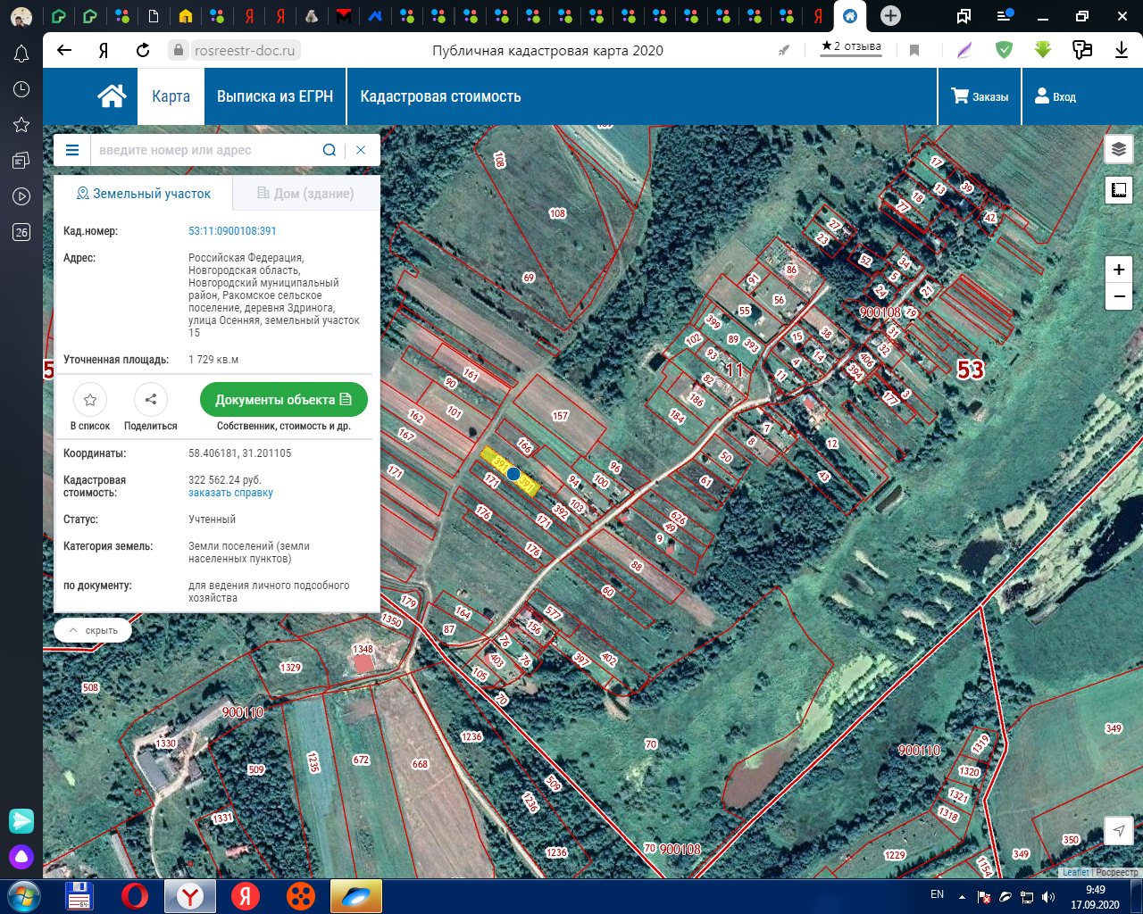Click the green "Документы объекта" button
Screen dimensions: 1143x914
(283, 400)
